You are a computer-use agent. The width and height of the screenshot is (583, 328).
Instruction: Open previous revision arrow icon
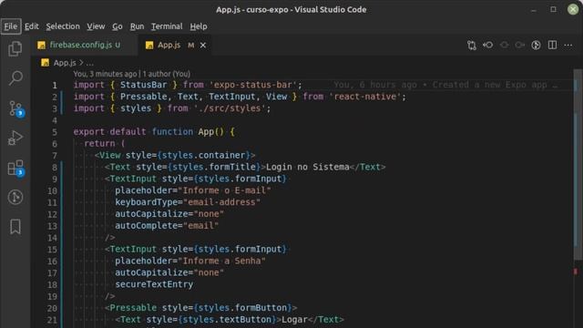click(x=488, y=46)
